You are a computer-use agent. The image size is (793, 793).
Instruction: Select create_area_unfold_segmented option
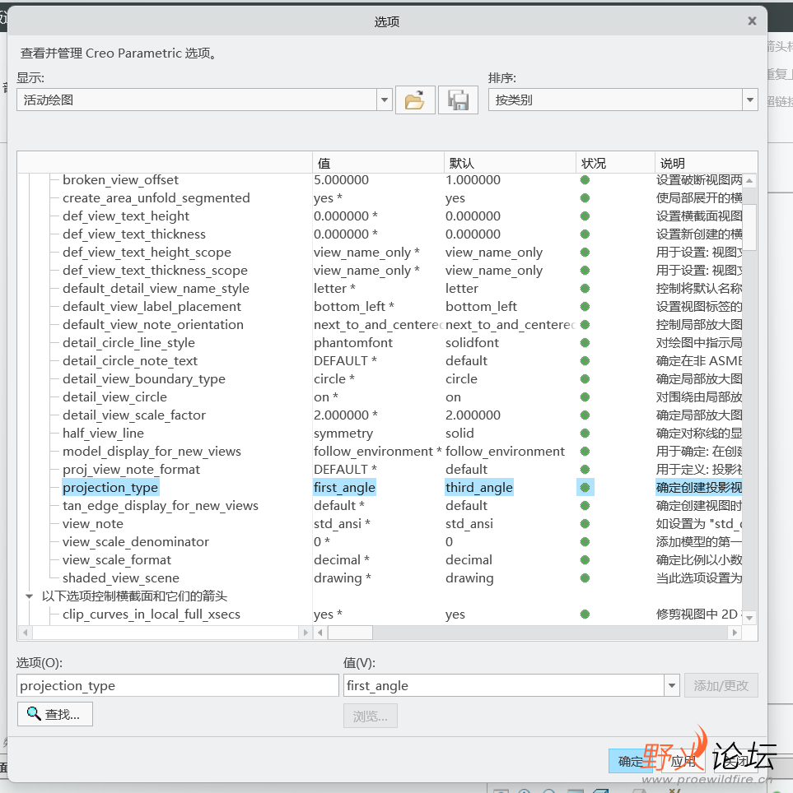coord(156,198)
